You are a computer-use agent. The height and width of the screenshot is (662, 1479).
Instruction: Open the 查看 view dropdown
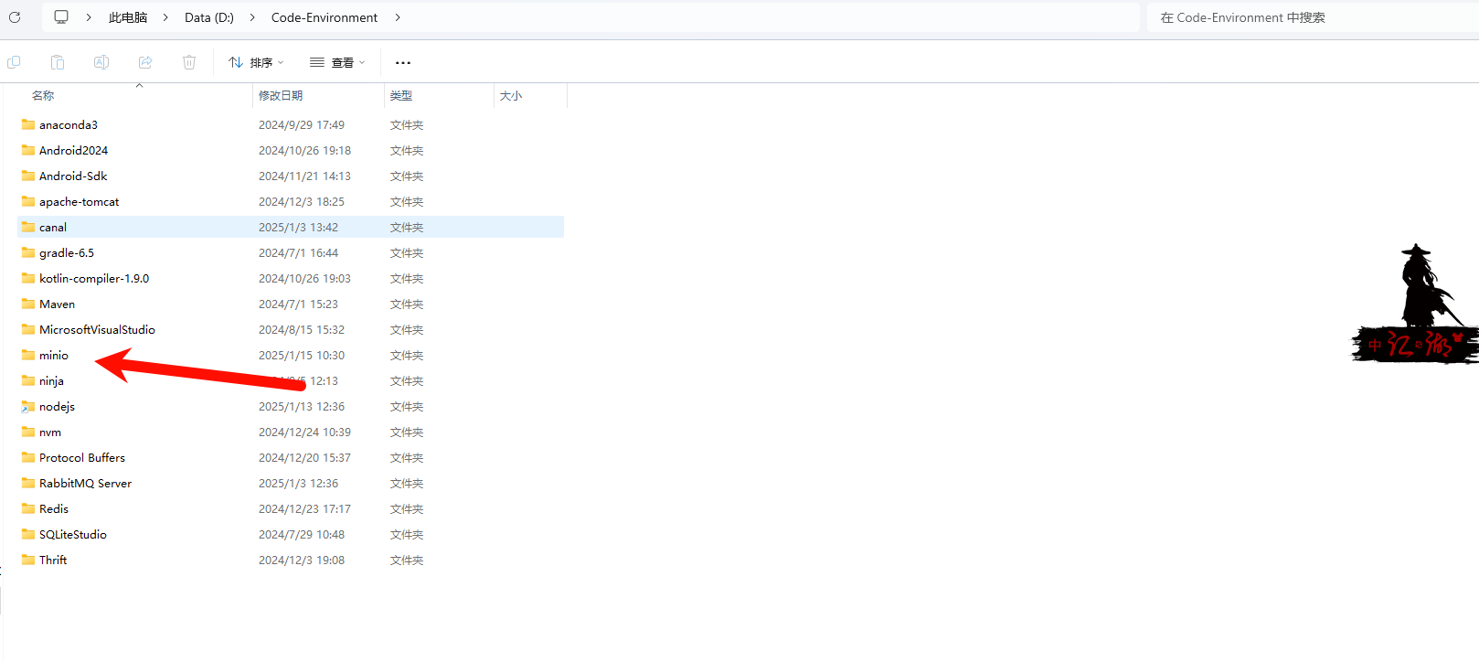(337, 62)
